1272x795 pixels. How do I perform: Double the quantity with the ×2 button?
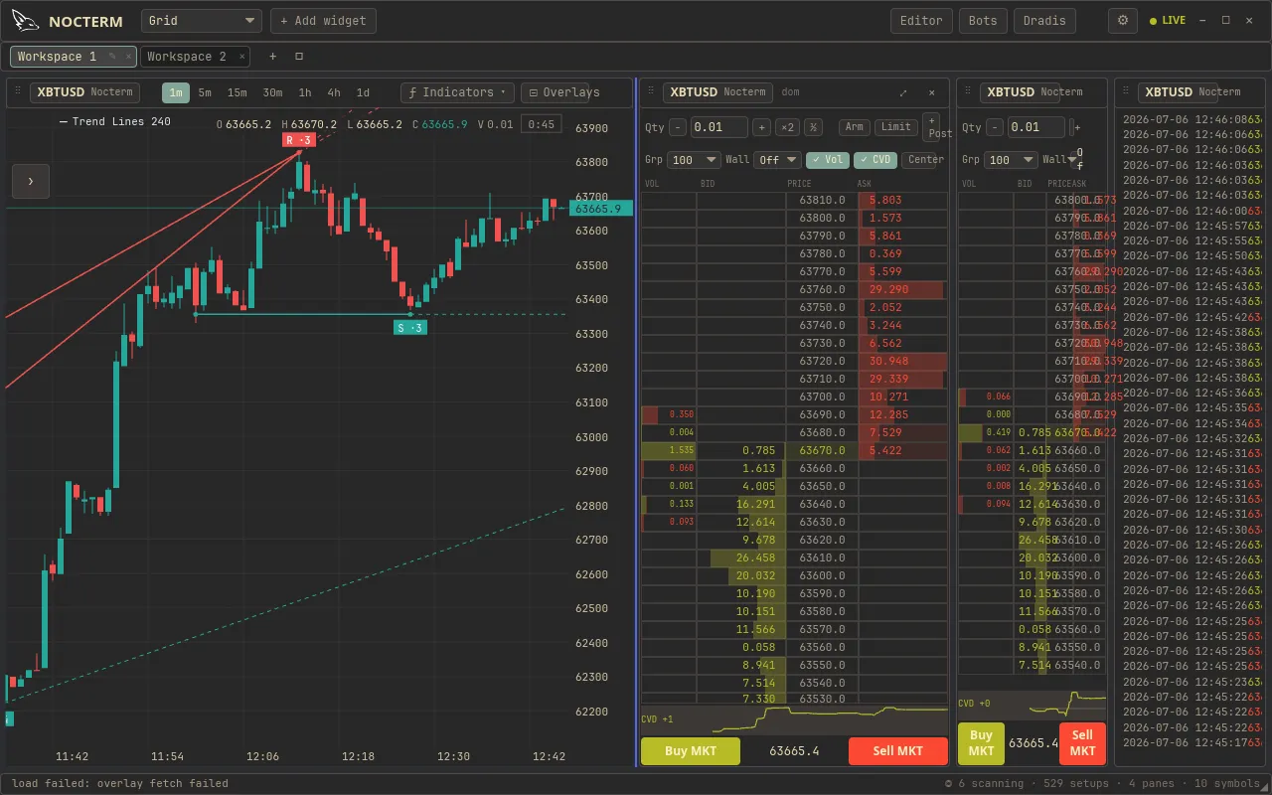(787, 127)
